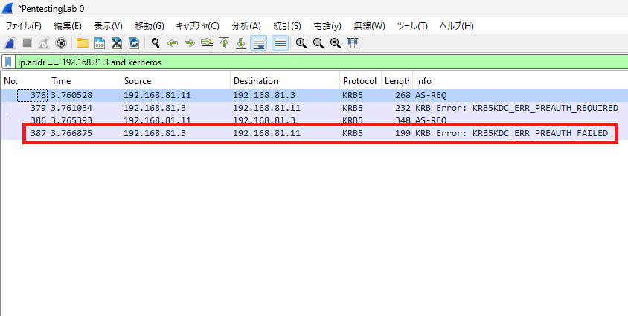This screenshot has height=316, width=628.
Task: Select KRB5KDC_ERR_PREAUTH_REQUIRED error info
Action: point(516,108)
